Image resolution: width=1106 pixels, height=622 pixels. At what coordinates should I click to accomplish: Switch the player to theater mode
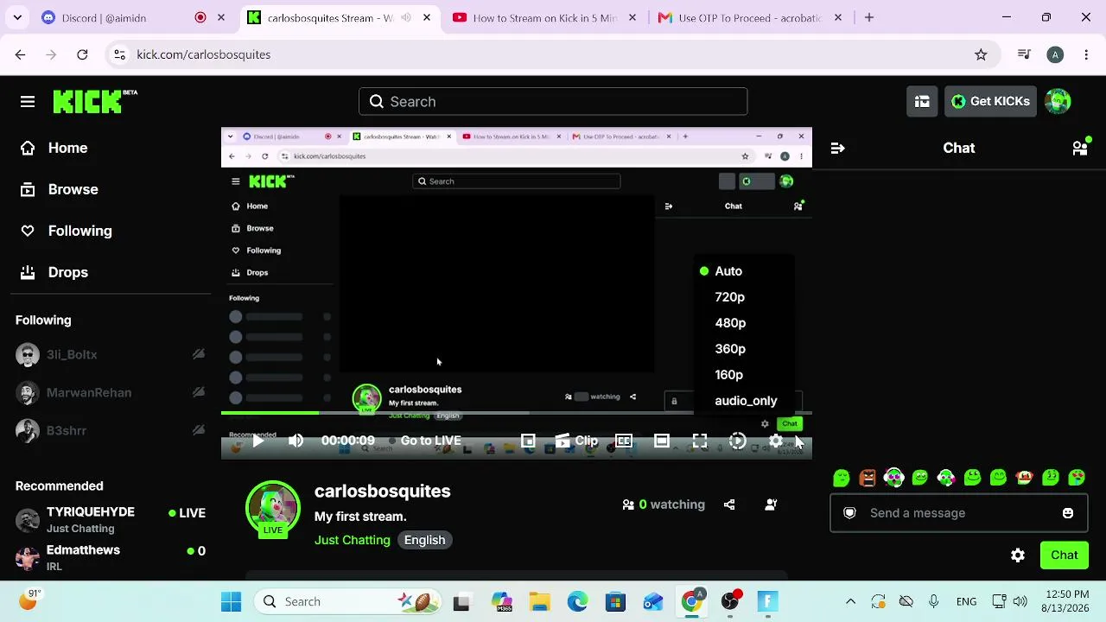coord(662,441)
